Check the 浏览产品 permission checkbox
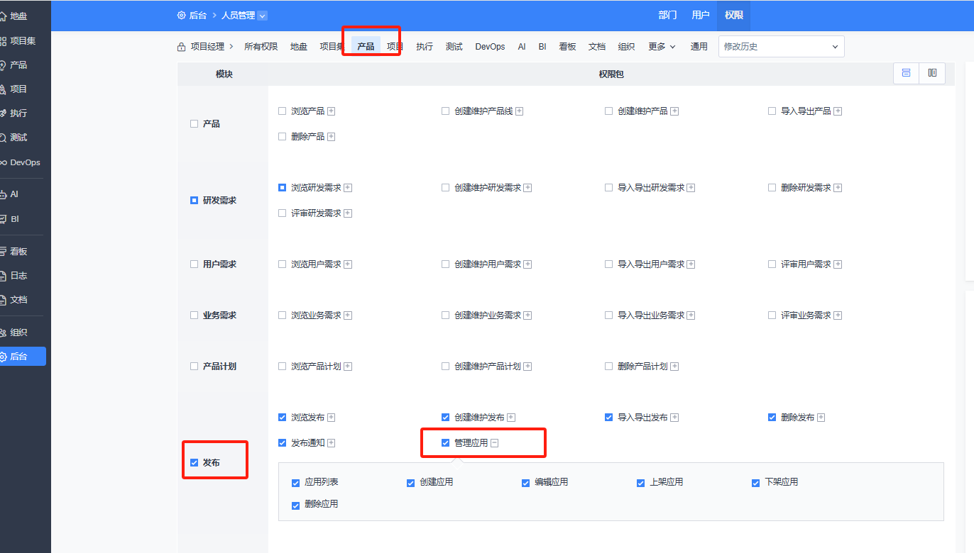This screenshot has height=553, width=974. pyautogui.click(x=282, y=111)
